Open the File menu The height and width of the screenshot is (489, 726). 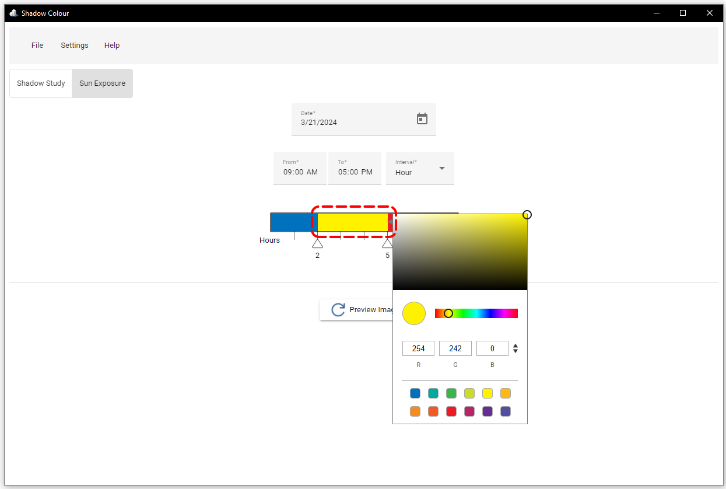[37, 45]
